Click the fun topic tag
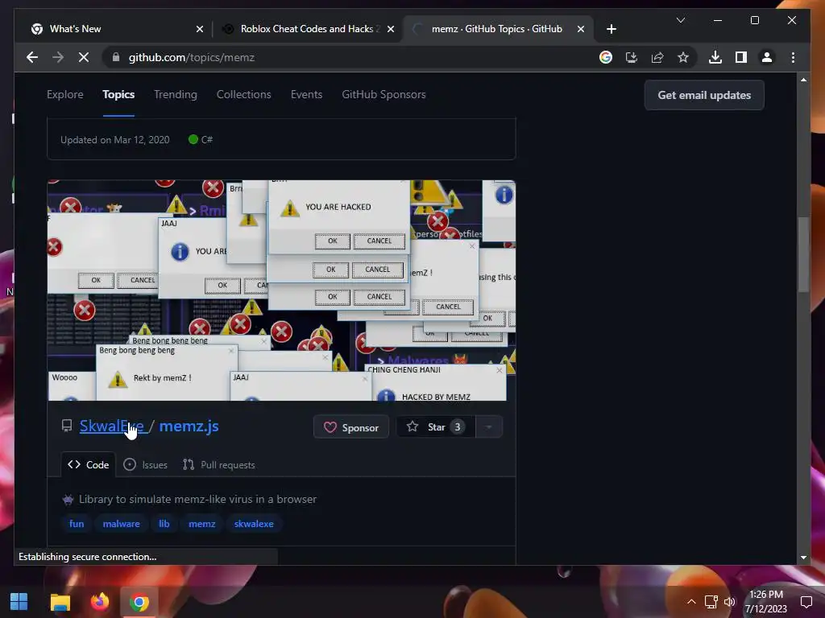825x618 pixels. [77, 524]
